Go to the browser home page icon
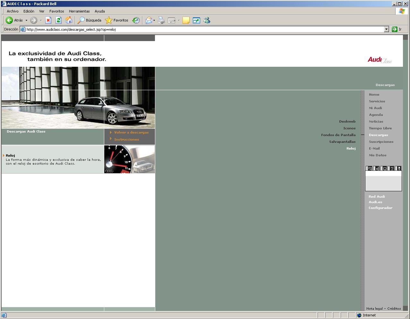The image size is (410, 319). (x=69, y=20)
